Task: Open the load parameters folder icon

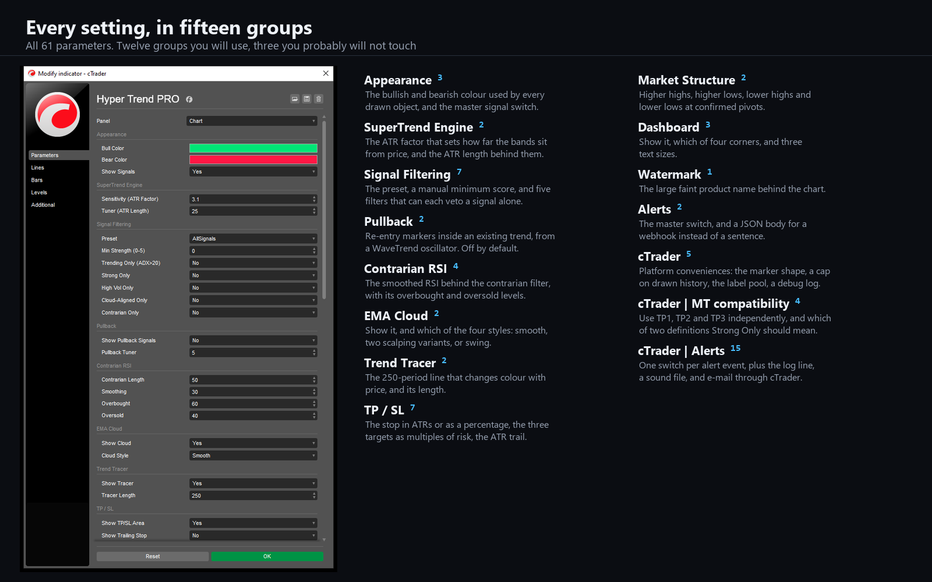Action: (295, 99)
